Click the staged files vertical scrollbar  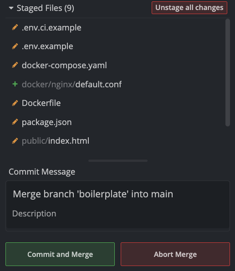228,73
